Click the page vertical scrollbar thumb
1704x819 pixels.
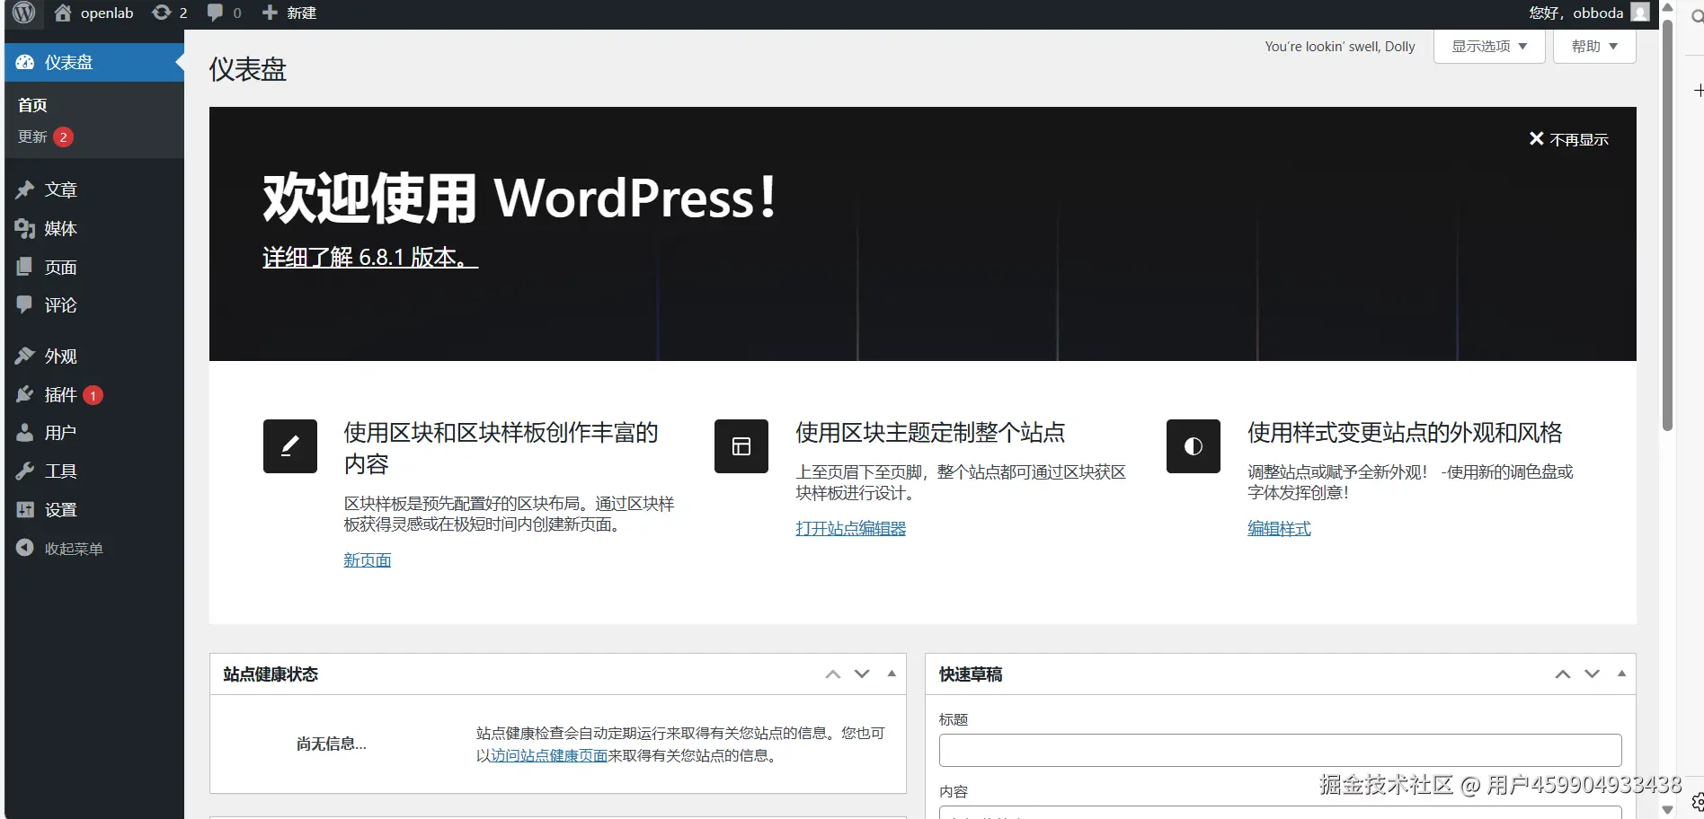(x=1667, y=225)
